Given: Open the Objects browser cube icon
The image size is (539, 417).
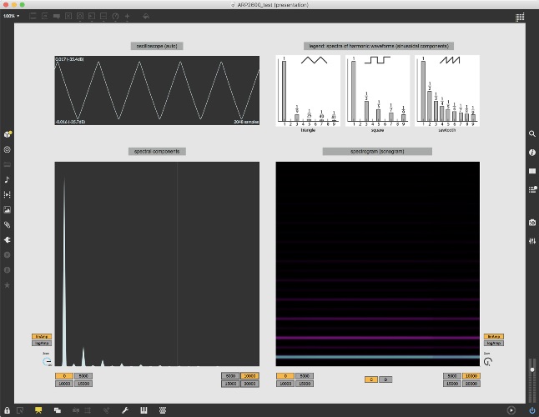Looking at the screenshot, I should pyautogui.click(x=8, y=134).
